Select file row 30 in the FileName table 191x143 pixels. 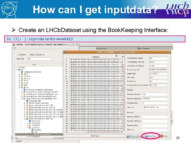[x=94, y=128]
